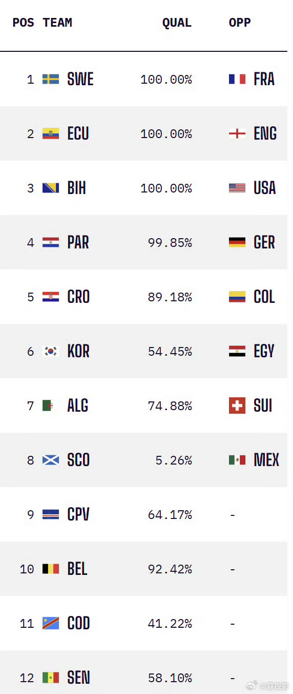Click Algeria's 74.88% qualification value

pyautogui.click(x=170, y=406)
